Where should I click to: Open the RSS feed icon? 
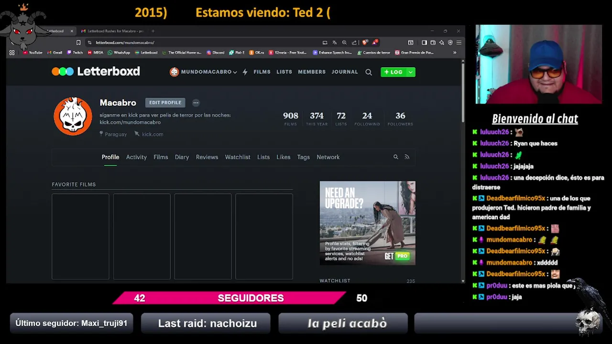click(x=407, y=157)
